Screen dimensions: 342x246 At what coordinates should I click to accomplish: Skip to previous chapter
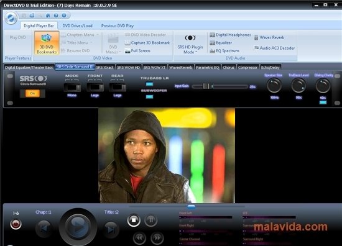[x=44, y=229]
